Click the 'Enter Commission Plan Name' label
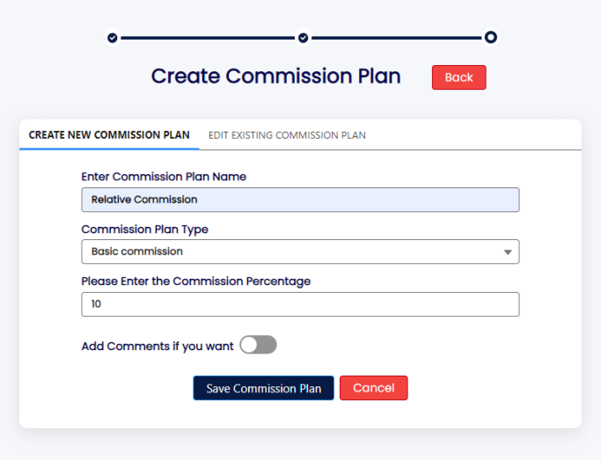Screen dimensions: 601x460 click(x=164, y=177)
